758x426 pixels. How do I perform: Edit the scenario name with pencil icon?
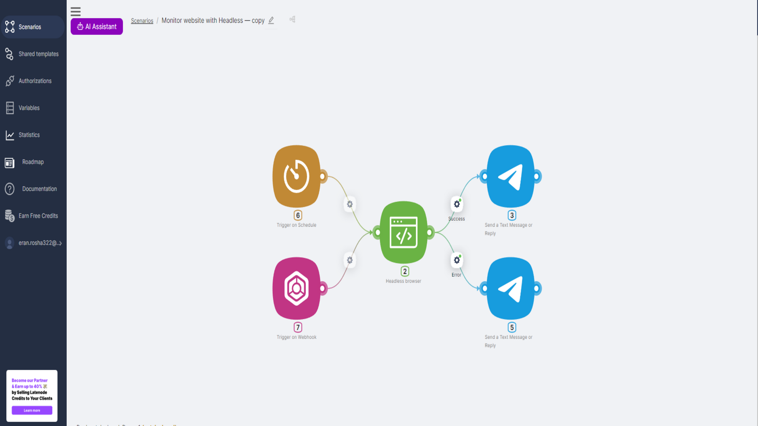pyautogui.click(x=271, y=21)
